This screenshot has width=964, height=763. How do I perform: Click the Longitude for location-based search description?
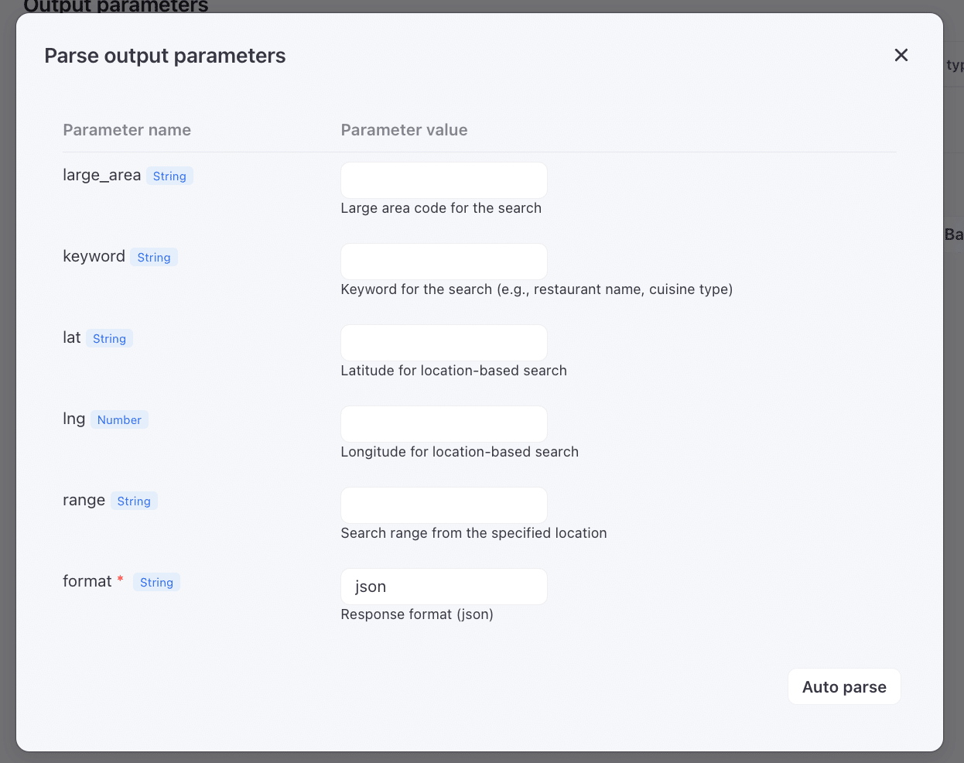pyautogui.click(x=460, y=452)
